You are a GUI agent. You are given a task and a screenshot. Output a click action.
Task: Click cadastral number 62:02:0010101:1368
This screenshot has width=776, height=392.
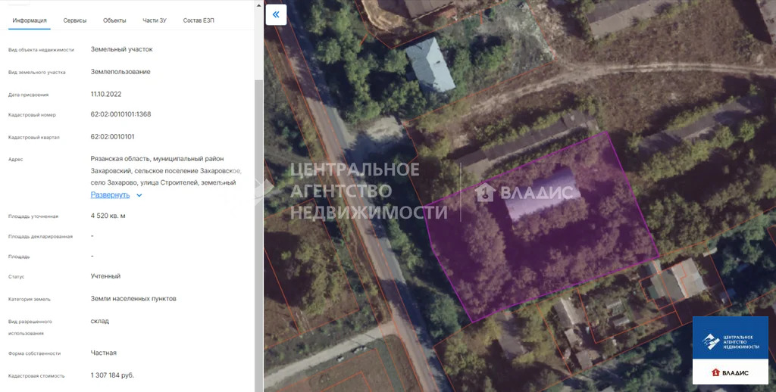pyautogui.click(x=120, y=114)
